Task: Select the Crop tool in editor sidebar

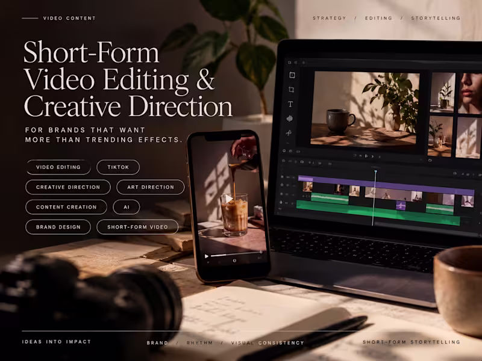Action: (291, 90)
